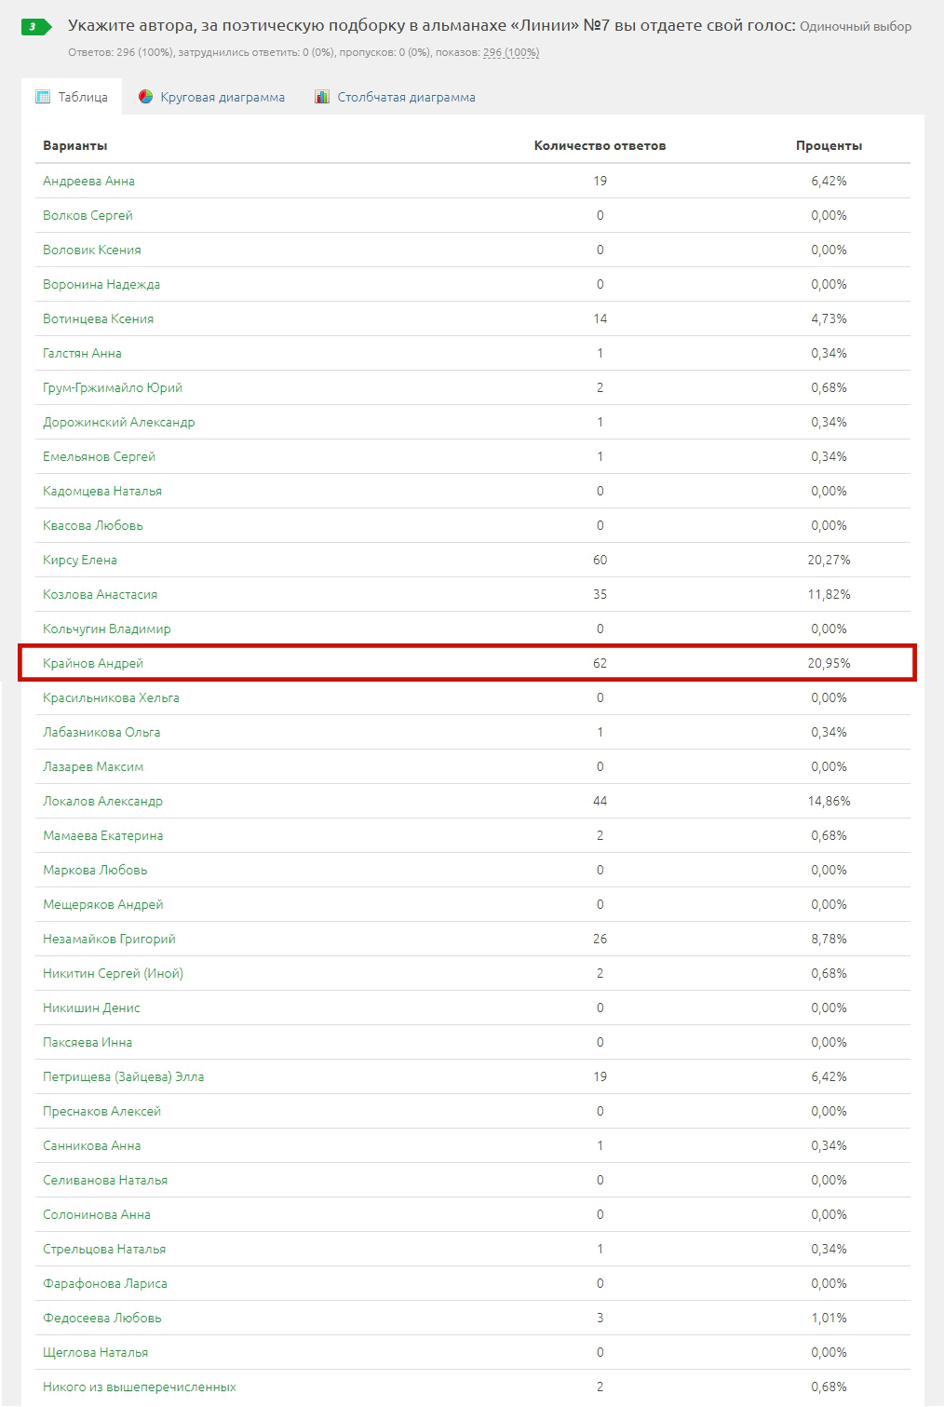Open the Грум-Гржимайло Юрий link
The height and width of the screenshot is (1407, 944).
click(x=113, y=387)
